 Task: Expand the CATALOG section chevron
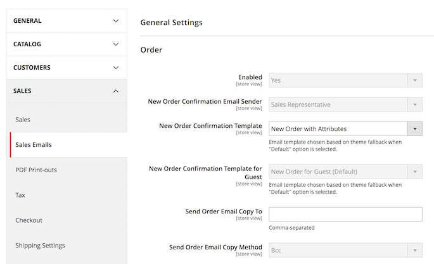coord(115,44)
